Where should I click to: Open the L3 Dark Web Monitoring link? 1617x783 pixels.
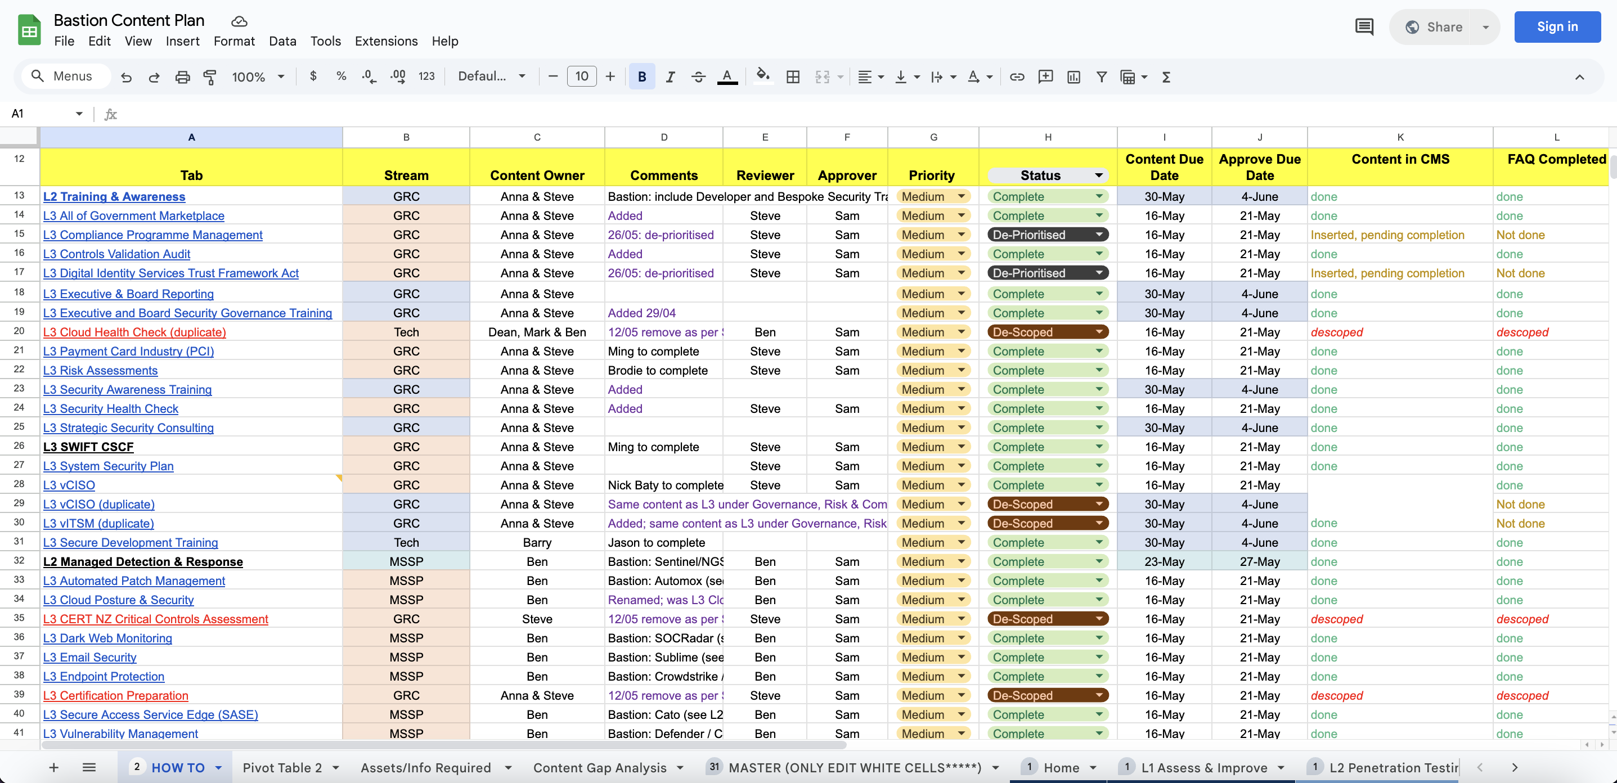(x=107, y=638)
